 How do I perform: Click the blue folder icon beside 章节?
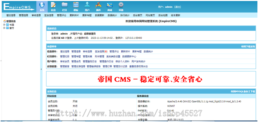(x=7, y=28)
